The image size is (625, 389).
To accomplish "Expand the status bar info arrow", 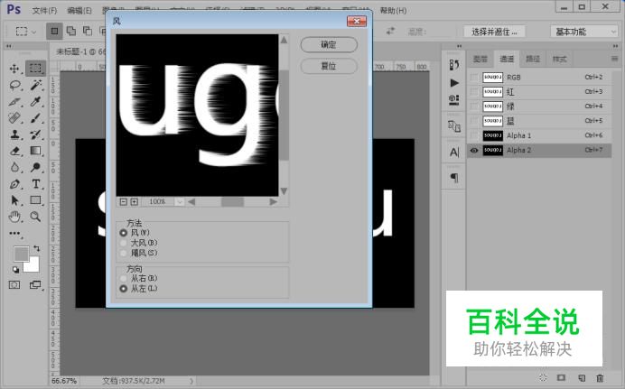I will [x=191, y=381].
